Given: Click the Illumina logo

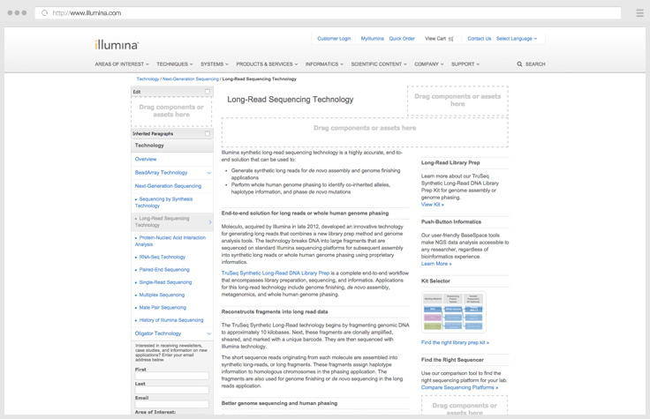Looking at the screenshot, I should (x=117, y=44).
